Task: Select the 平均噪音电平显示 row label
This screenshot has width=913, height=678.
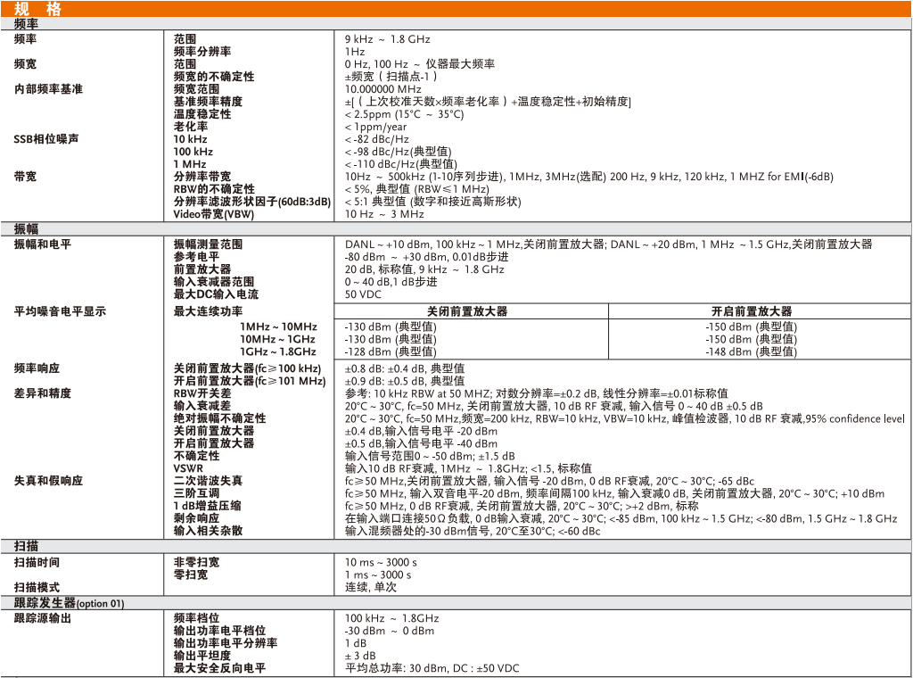Action: coord(60,311)
